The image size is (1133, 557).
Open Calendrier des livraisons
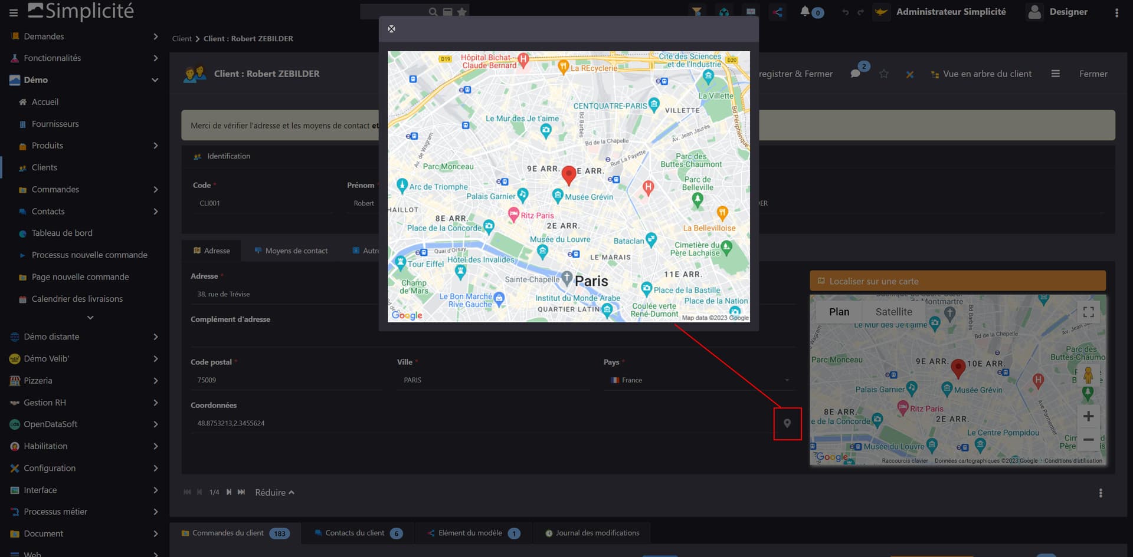click(x=77, y=299)
